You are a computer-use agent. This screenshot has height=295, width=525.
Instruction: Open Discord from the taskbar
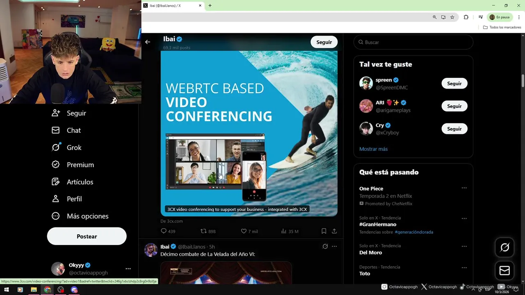click(74, 290)
